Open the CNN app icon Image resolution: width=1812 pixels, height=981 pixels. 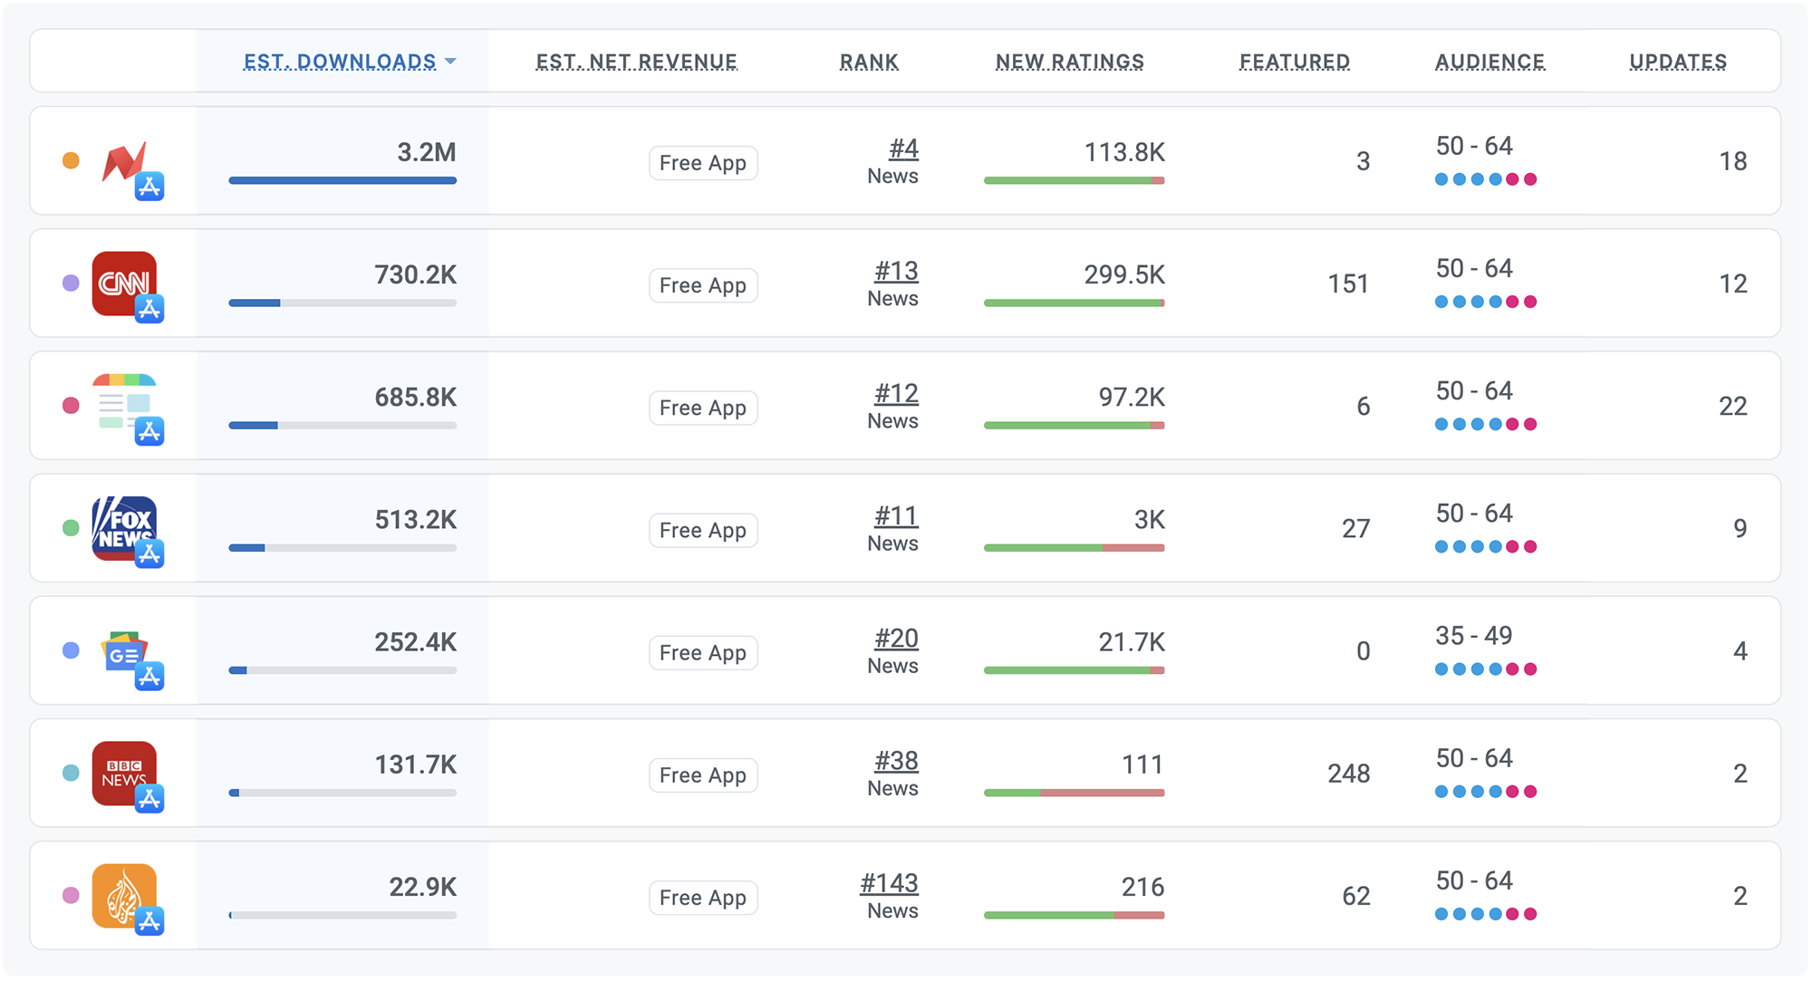point(122,282)
